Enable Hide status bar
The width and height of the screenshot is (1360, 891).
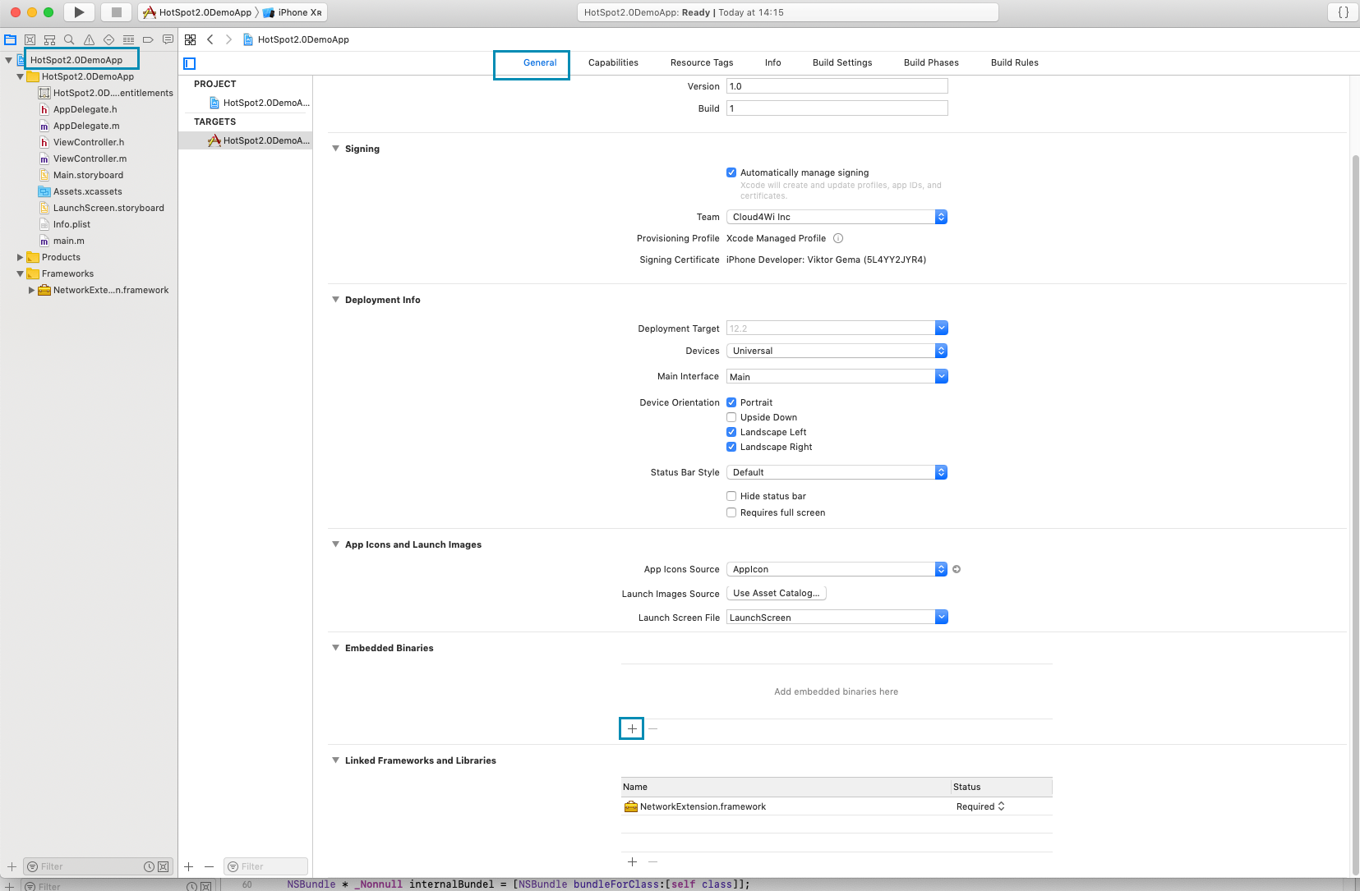731,496
